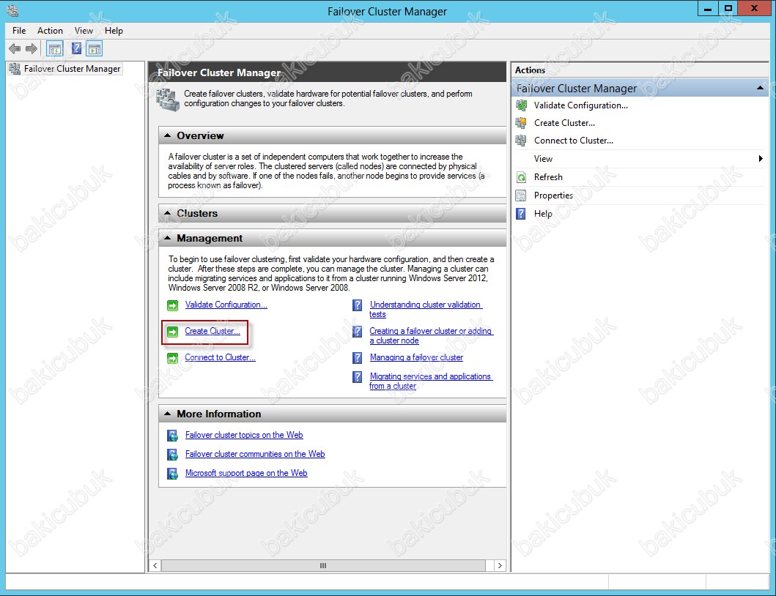
Task: Click web icon beside Microsoft support page link
Action: 173,473
